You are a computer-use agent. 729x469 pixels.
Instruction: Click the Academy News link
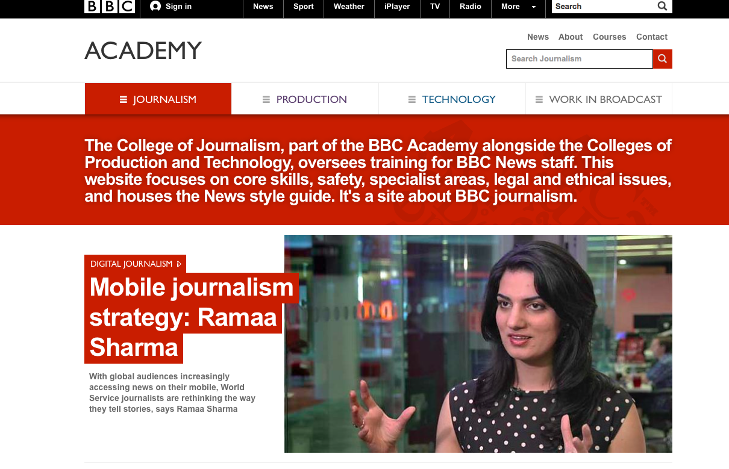(538, 37)
